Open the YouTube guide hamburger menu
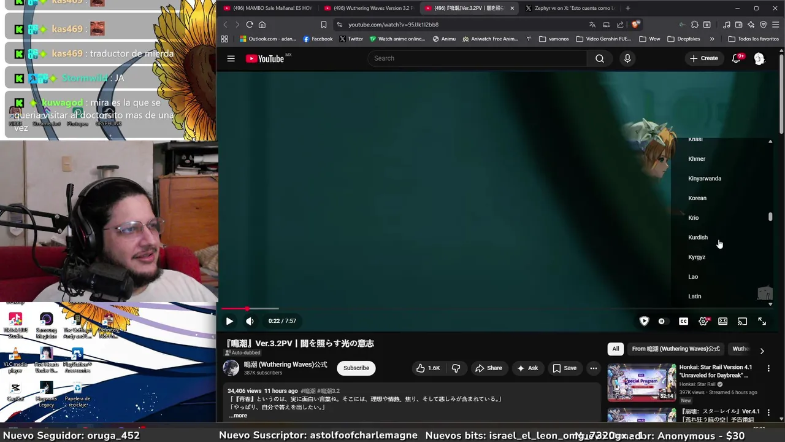This screenshot has height=442, width=785. click(x=231, y=58)
